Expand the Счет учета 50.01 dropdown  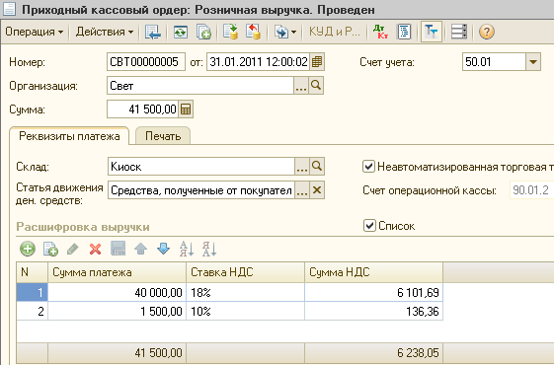[533, 62]
